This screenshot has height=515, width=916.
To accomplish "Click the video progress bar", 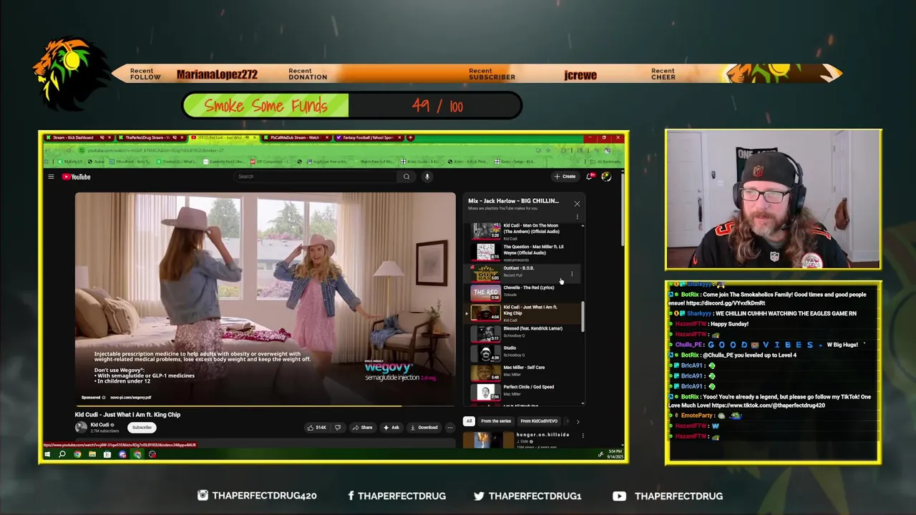I will tap(265, 406).
